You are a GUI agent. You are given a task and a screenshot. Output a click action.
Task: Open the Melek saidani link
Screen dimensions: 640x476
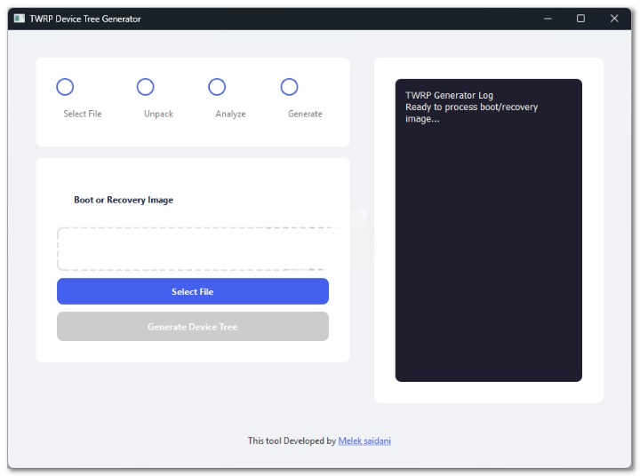(x=364, y=441)
